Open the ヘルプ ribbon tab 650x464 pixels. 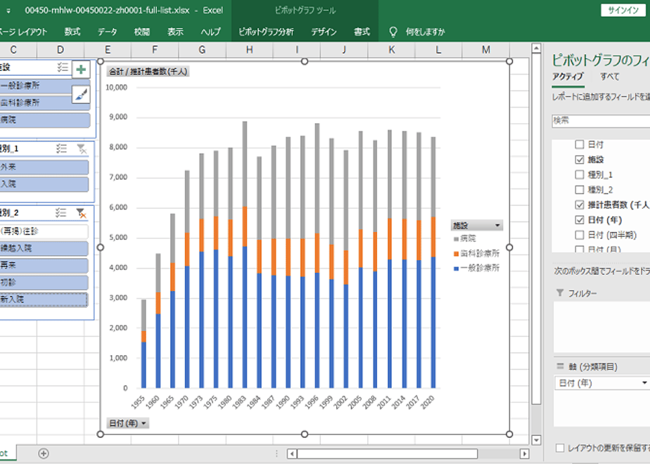pos(210,32)
